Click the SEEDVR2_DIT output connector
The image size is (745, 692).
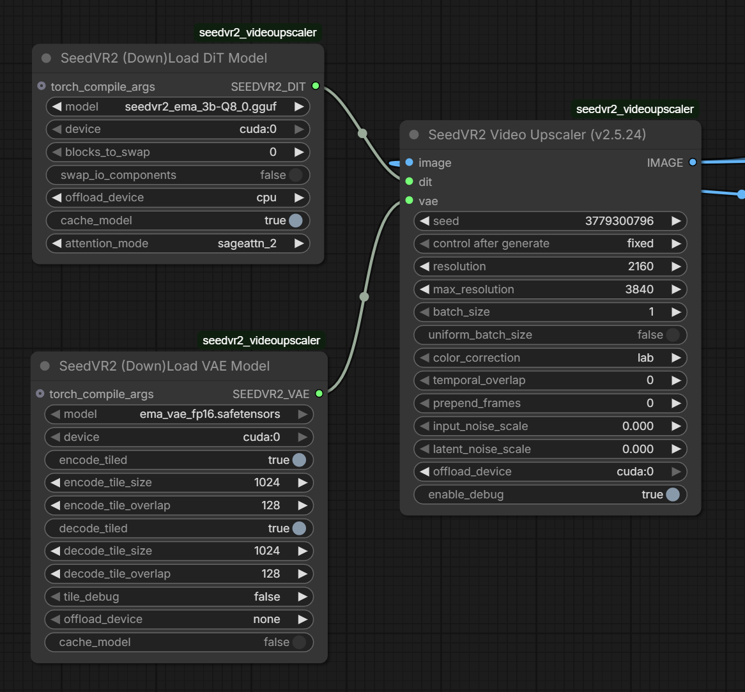(x=316, y=86)
